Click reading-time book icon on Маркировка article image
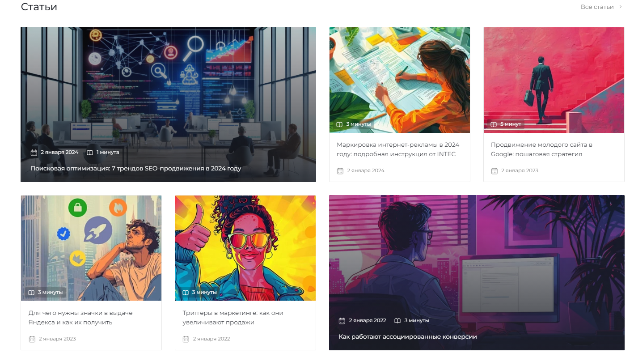Image resolution: width=634 pixels, height=353 pixels. click(x=340, y=124)
